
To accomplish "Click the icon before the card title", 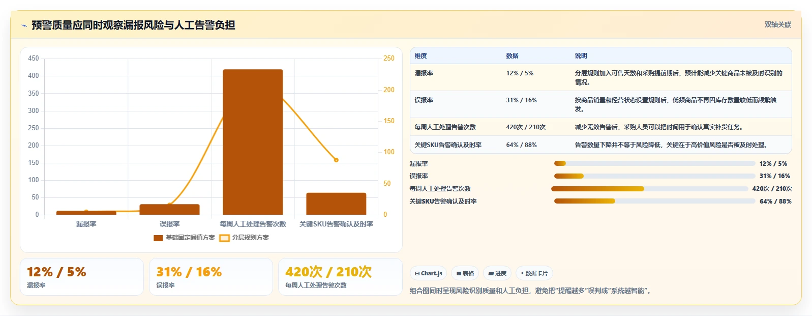I will point(24,25).
